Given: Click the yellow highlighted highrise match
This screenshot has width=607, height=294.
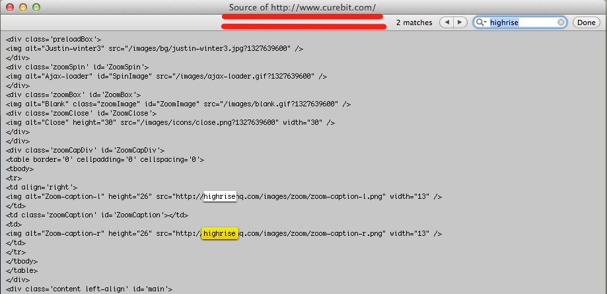Looking at the screenshot, I should [219, 233].
